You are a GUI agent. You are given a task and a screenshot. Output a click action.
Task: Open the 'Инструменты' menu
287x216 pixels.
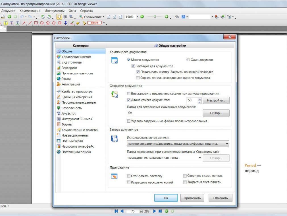point(55,11)
